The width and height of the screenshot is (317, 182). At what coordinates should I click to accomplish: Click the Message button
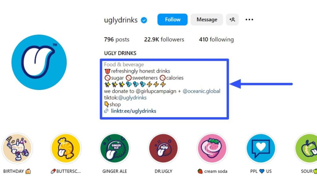click(207, 20)
